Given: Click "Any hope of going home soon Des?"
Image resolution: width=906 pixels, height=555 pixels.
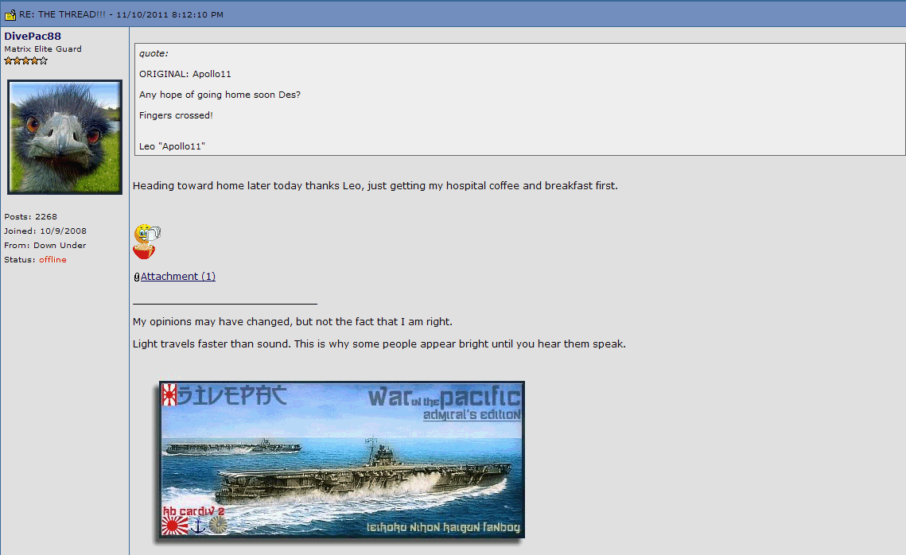Looking at the screenshot, I should [220, 95].
